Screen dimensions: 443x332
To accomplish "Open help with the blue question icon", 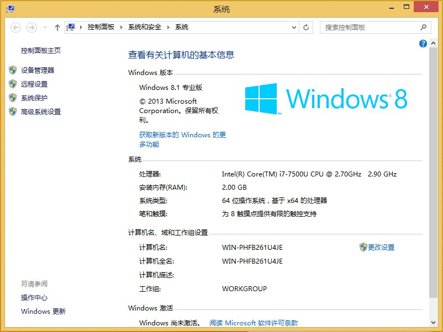I will (423, 44).
